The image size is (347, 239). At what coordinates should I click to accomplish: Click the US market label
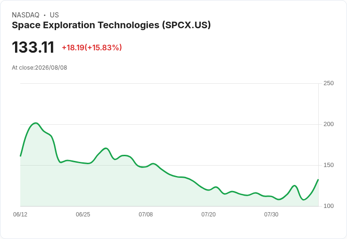point(54,15)
